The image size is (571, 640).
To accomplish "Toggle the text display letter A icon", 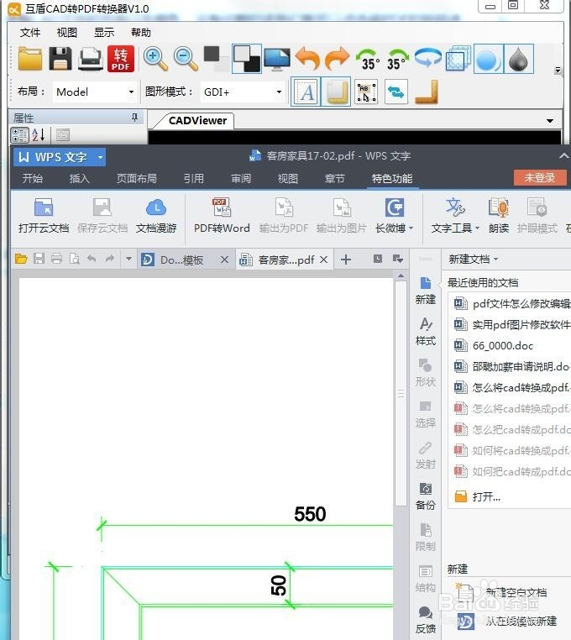I will pyautogui.click(x=306, y=92).
